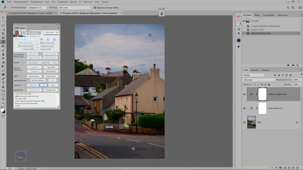Open the Sample Size dropdown
The image size is (303, 170).
[x=37, y=8]
